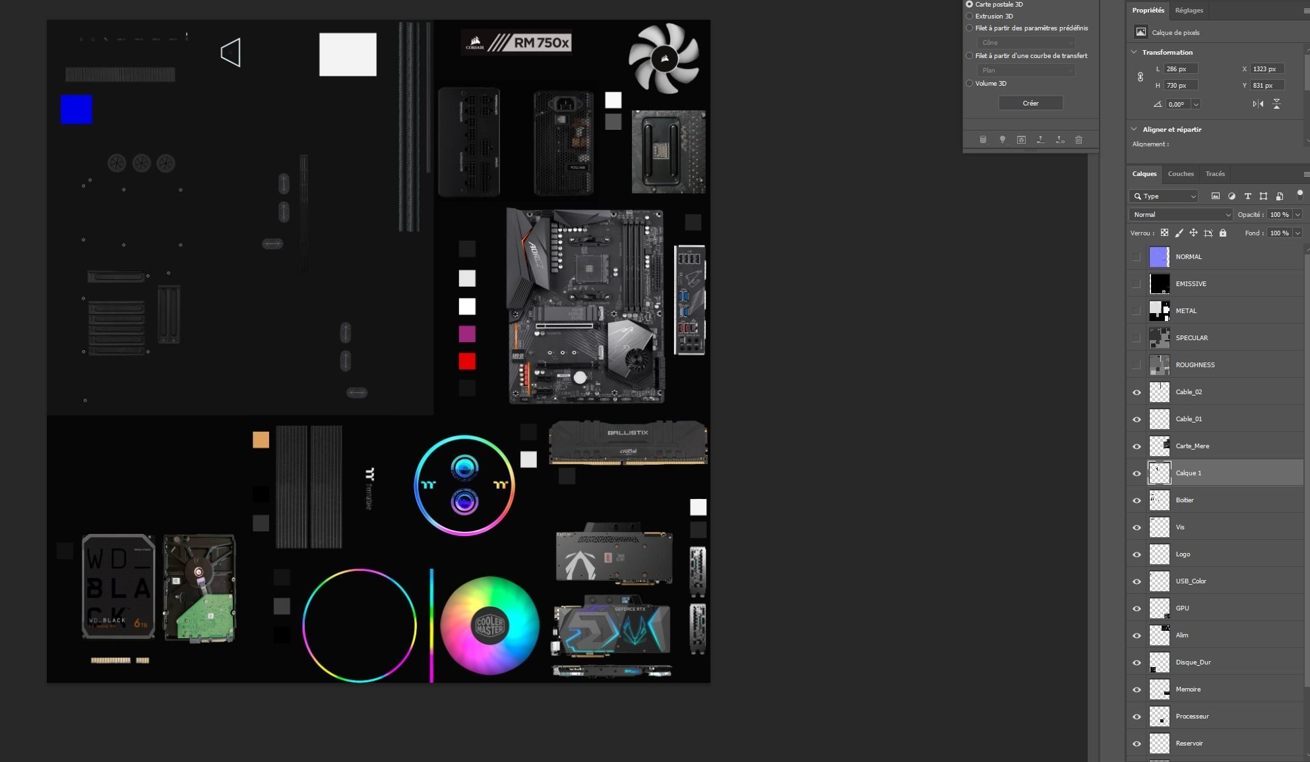
Task: Filter layers by adjustment layer icon
Action: tap(1232, 196)
